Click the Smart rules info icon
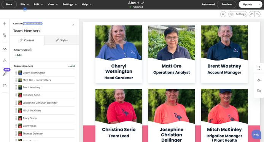Screen dimensions: 264x142 (x=31, y=50)
